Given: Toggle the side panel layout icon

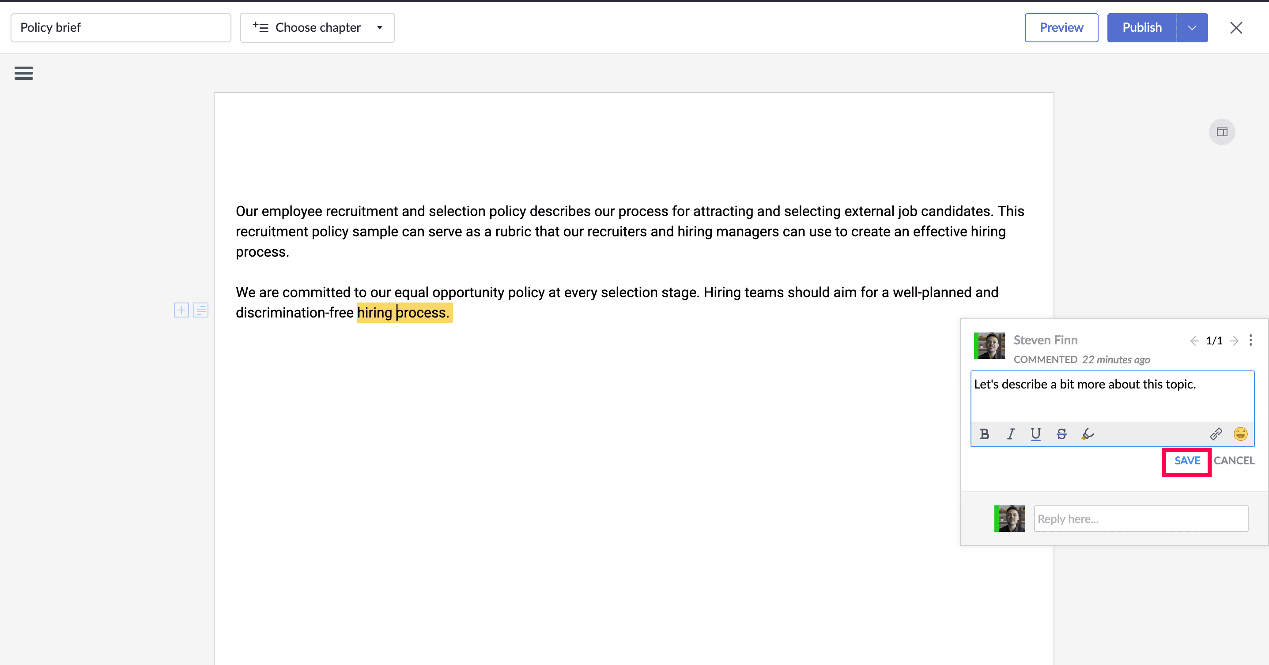Looking at the screenshot, I should (1222, 132).
